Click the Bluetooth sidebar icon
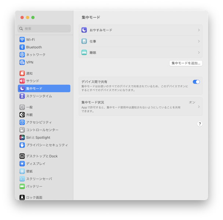This screenshot has height=220, width=223. pos(22,47)
